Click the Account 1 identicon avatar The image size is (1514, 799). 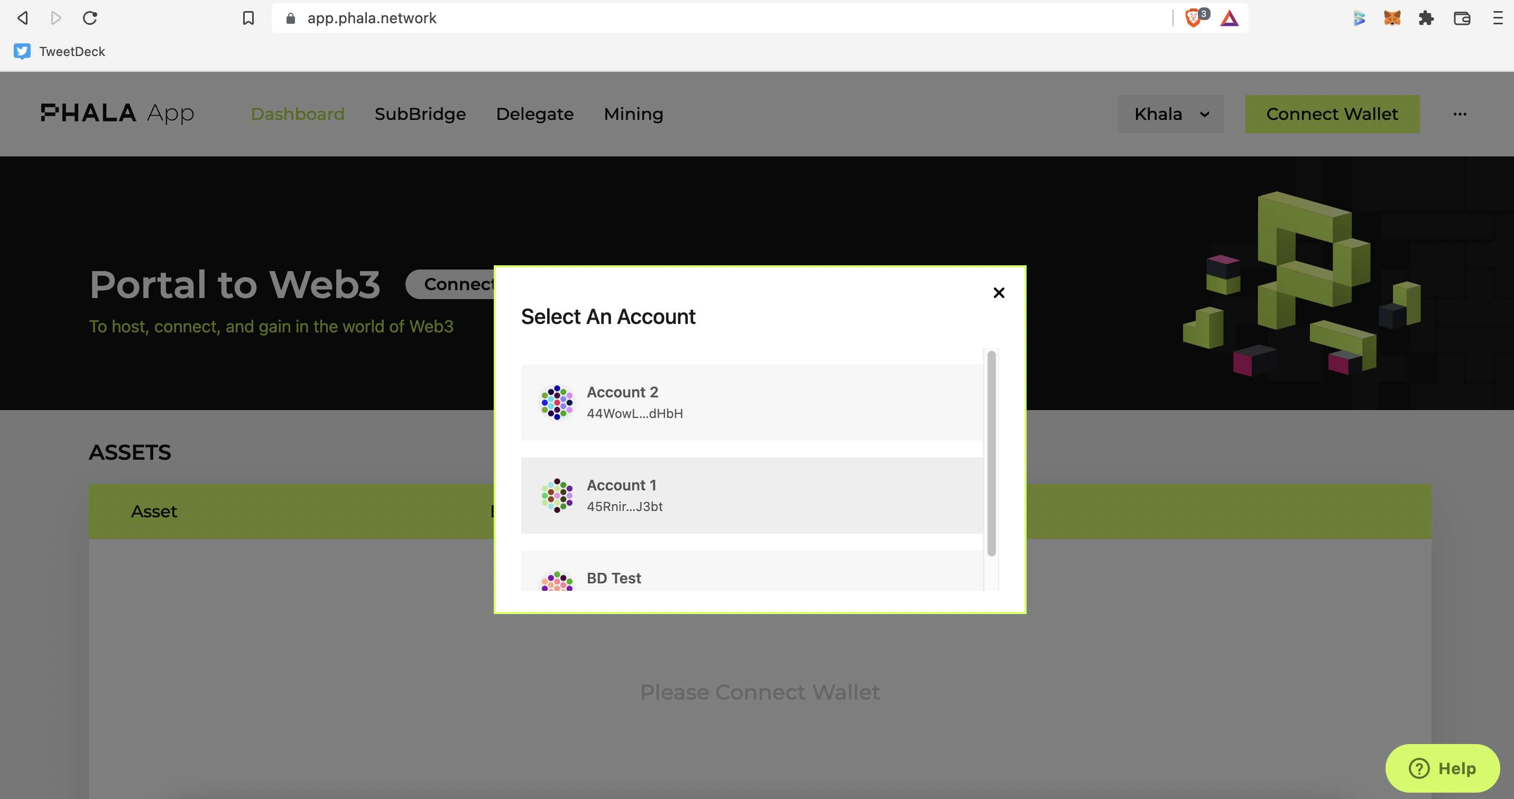557,495
